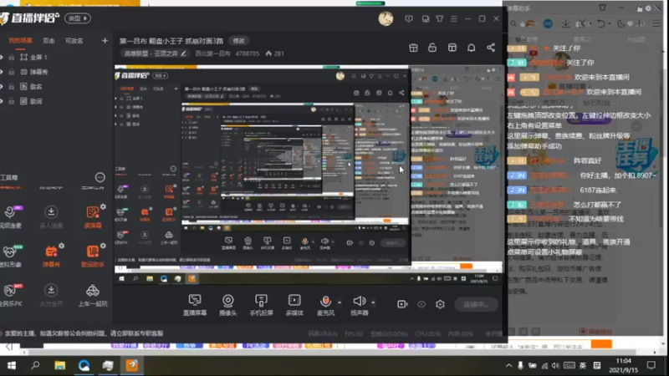Select the 我的场景 scene tab
Screen dimensions: 669x376
pos(20,40)
